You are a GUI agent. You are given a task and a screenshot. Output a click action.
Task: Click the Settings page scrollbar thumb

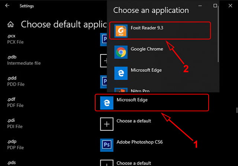tap(237, 110)
